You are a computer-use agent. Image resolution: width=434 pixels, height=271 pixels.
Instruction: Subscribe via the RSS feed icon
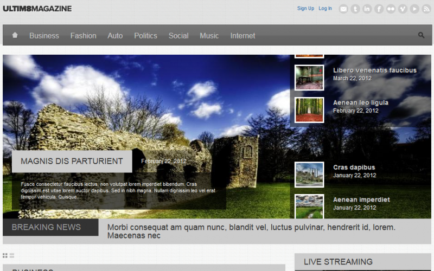click(x=426, y=9)
